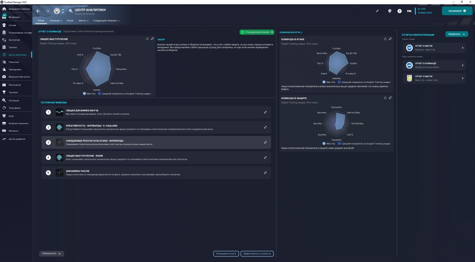Open the Матчи tab menu
Image resolution: width=475 pixels, height=262 pixels.
[84, 21]
